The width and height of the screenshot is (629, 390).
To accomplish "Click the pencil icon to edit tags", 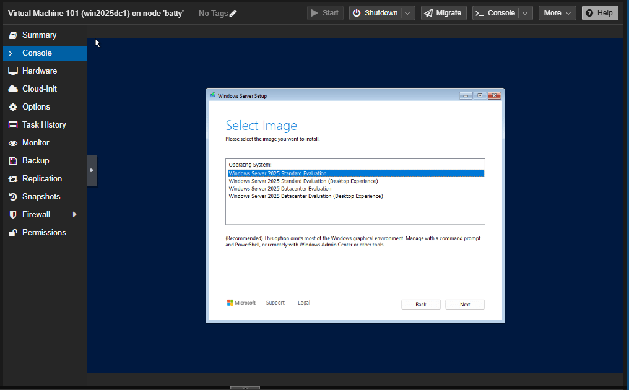I will [x=233, y=14].
